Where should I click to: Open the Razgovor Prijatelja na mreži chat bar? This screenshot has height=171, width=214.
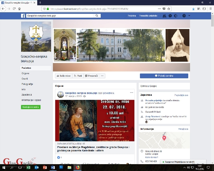click(183, 162)
